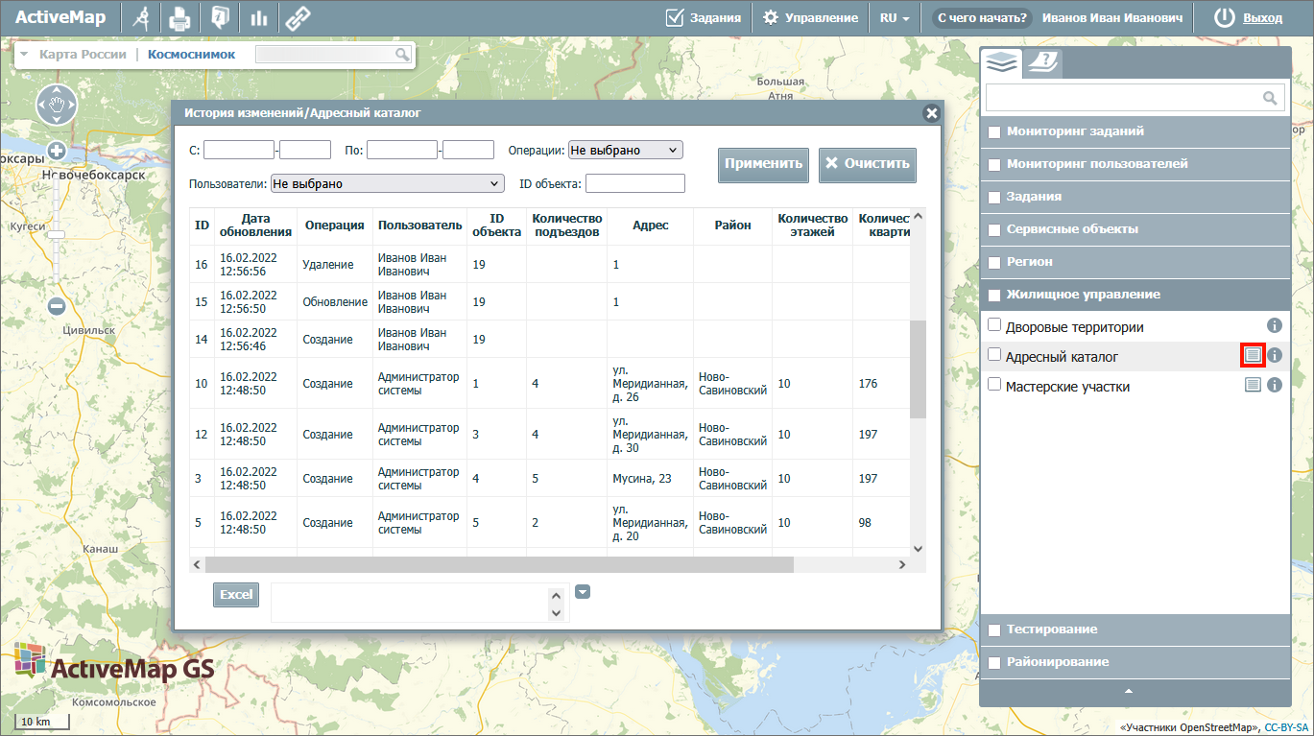Viewport: 1314px width, 736px height.
Task: Zoom out with the map minus button
Action: 56,306
